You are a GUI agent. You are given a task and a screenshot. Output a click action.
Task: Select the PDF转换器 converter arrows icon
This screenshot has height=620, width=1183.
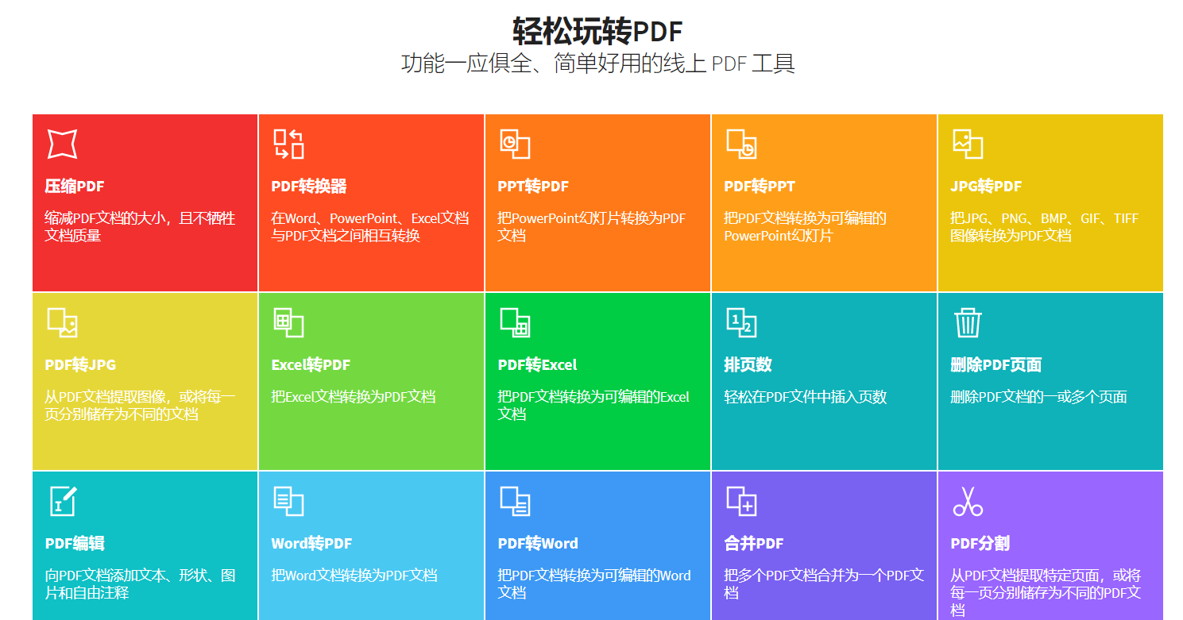(288, 144)
